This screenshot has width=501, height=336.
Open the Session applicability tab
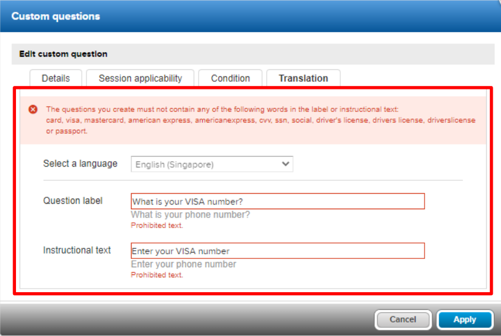click(141, 78)
